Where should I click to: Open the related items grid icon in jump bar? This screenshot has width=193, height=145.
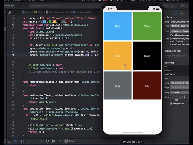[9, 12]
